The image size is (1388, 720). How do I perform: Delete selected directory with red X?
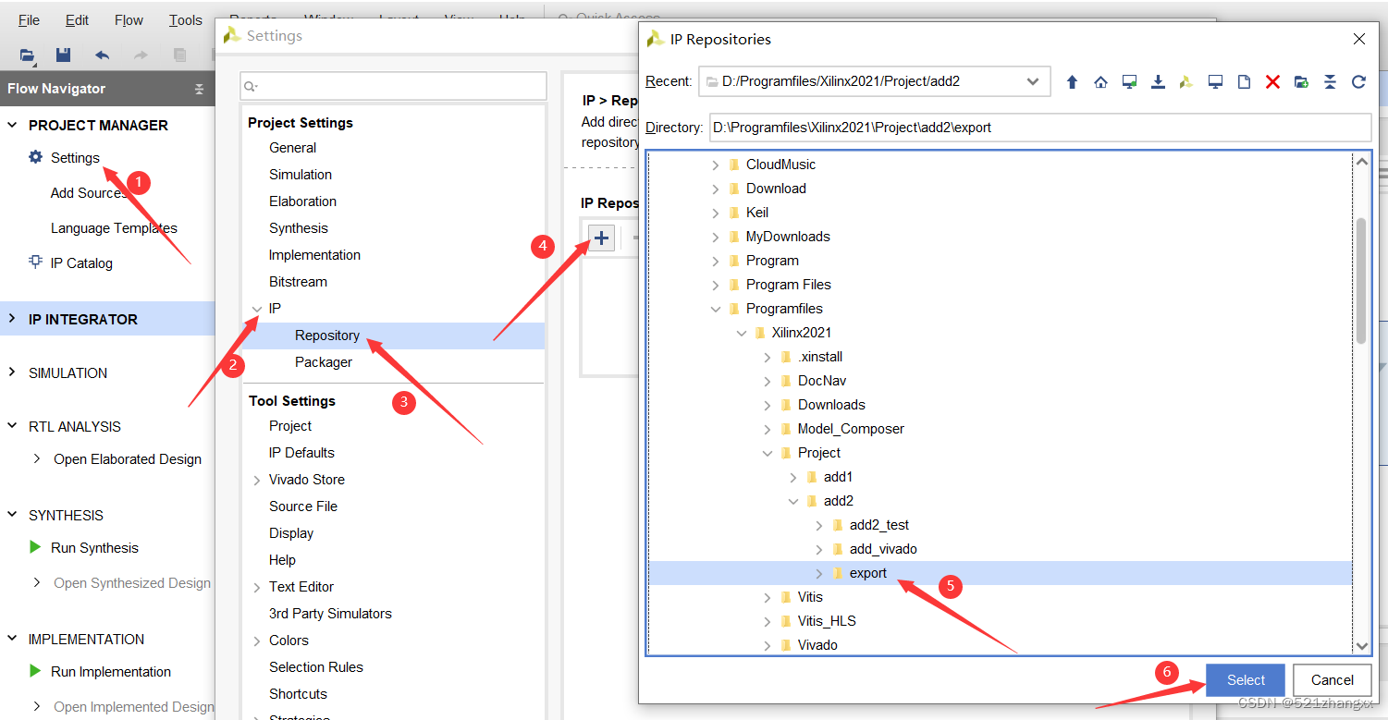point(1272,82)
